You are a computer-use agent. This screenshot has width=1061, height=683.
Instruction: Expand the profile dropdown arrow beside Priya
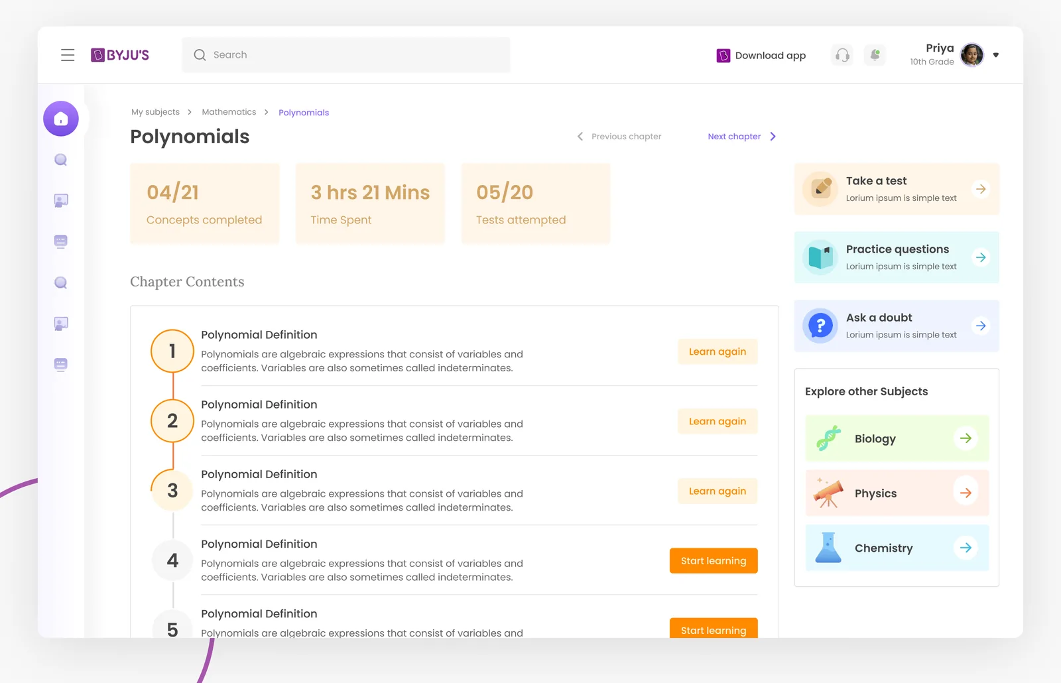995,55
